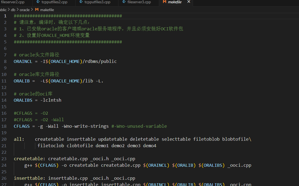Click the inserttable: target on line 26

pyautogui.click(x=29, y=178)
